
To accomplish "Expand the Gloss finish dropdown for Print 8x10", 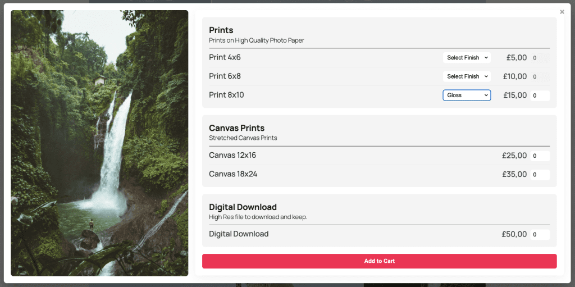I will (467, 95).
